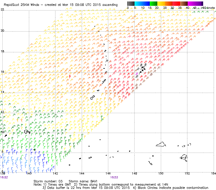Viewport: 216px width, 190px height.
Task: Click the longitude axis label '150'
Action: tap(161, 173)
